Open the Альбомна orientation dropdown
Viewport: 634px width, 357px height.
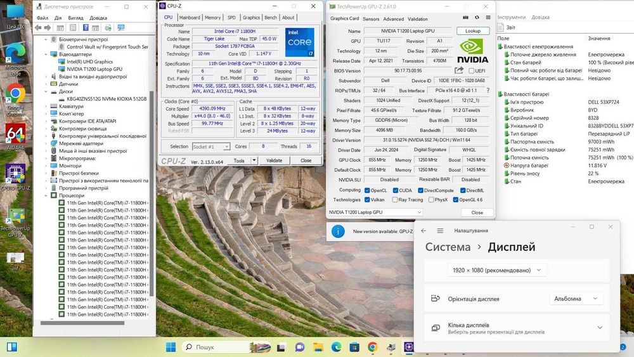pos(576,299)
